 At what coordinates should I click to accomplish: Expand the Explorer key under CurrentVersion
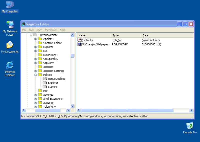point(35,47)
